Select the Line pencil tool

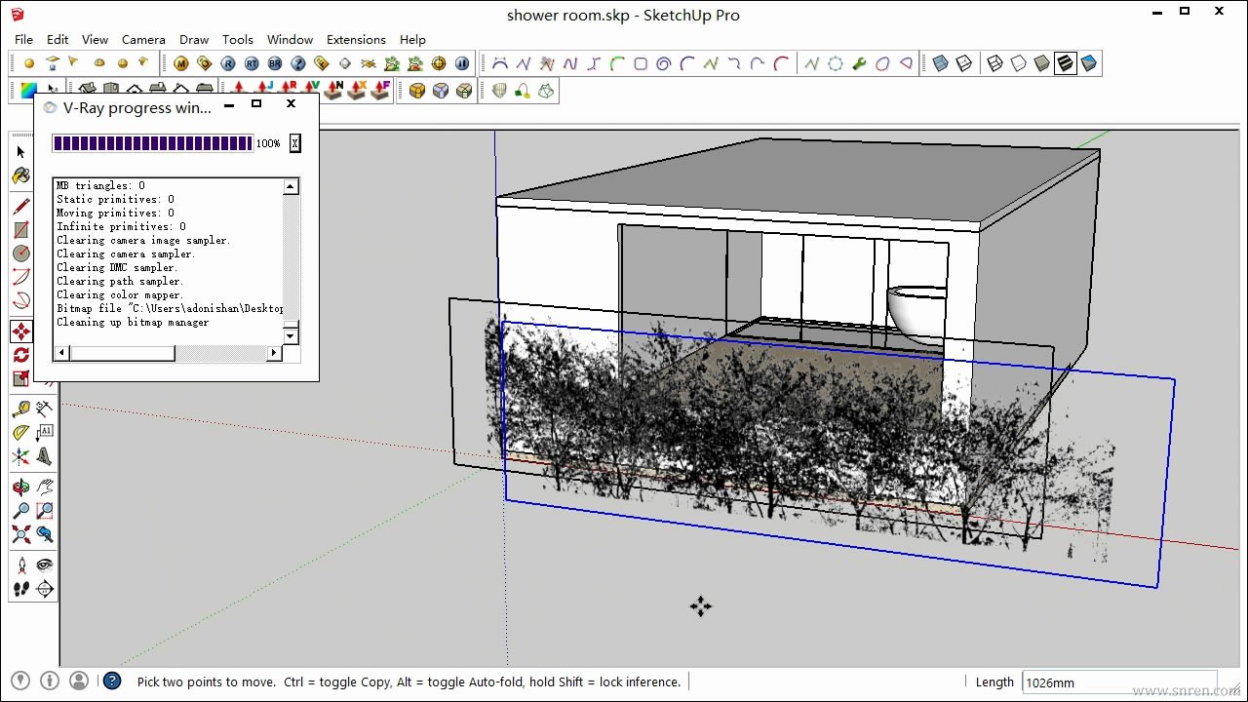20,207
